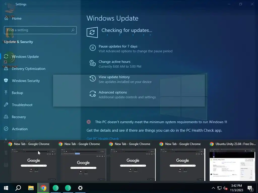Screen dimensions: 258x193
Task: Switch to the fourth New Tab Chrome preview thumbnail
Action: click(x=183, y=165)
